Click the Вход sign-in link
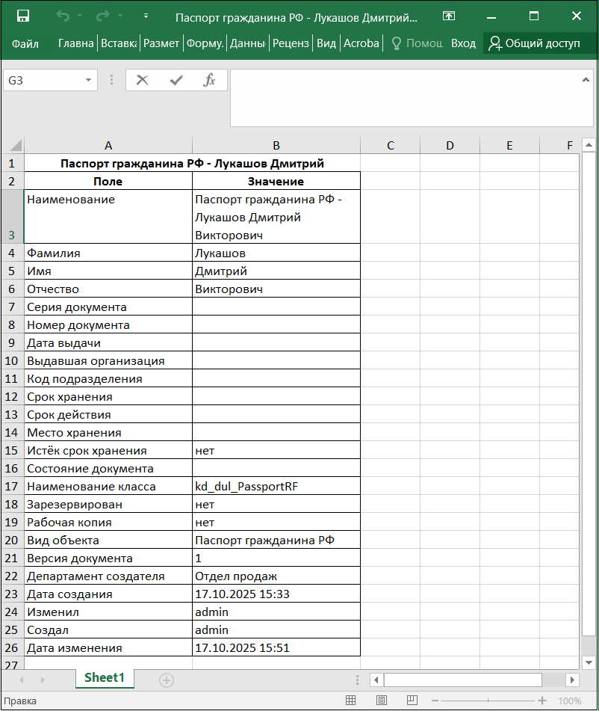599x711 pixels. 463,43
